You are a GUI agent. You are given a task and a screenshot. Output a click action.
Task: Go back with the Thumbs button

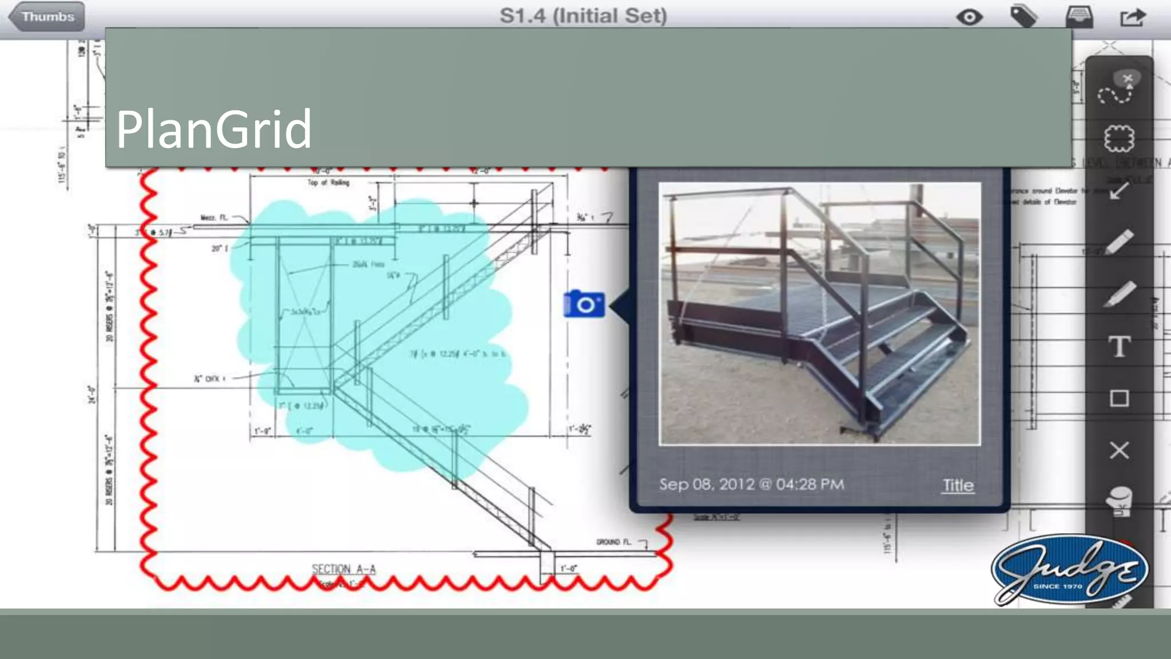pyautogui.click(x=47, y=16)
